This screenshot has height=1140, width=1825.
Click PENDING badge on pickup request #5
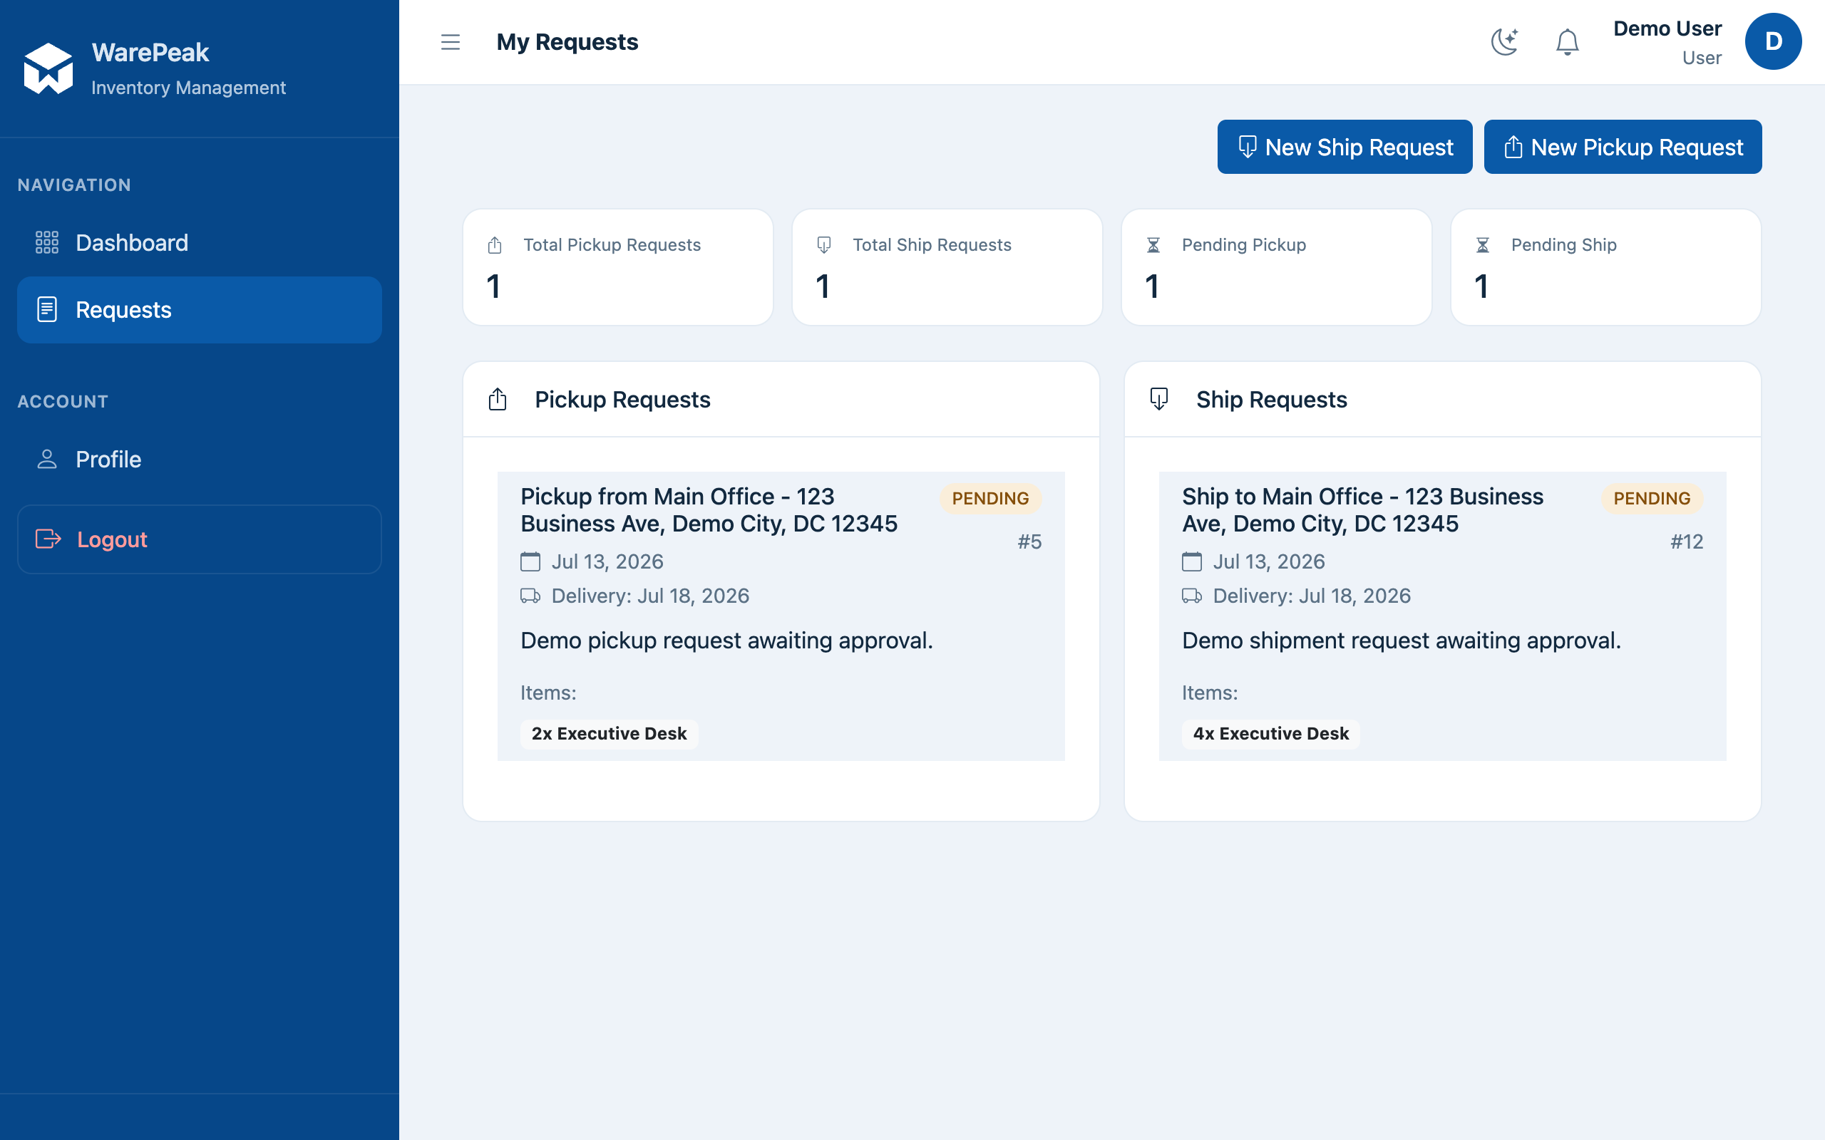(990, 498)
